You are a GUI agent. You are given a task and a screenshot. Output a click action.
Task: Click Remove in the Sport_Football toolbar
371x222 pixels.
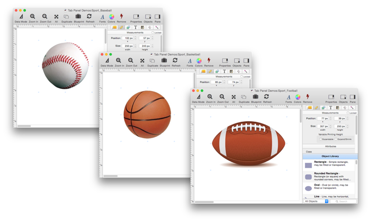[307, 98]
